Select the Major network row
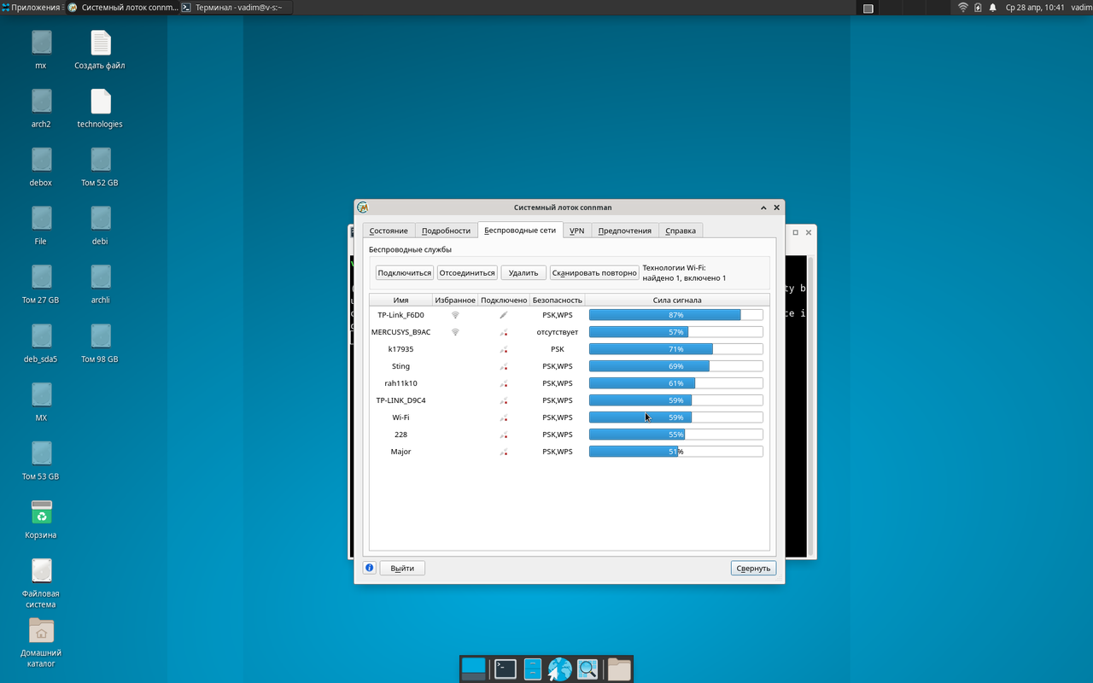Viewport: 1093px width, 683px height. pyautogui.click(x=569, y=452)
